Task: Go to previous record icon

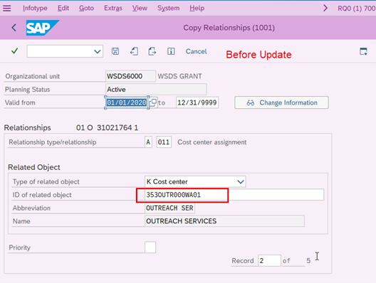Action: coord(134,51)
